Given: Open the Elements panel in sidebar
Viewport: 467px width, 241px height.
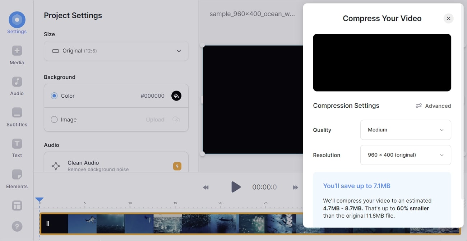Looking at the screenshot, I should point(17,175).
